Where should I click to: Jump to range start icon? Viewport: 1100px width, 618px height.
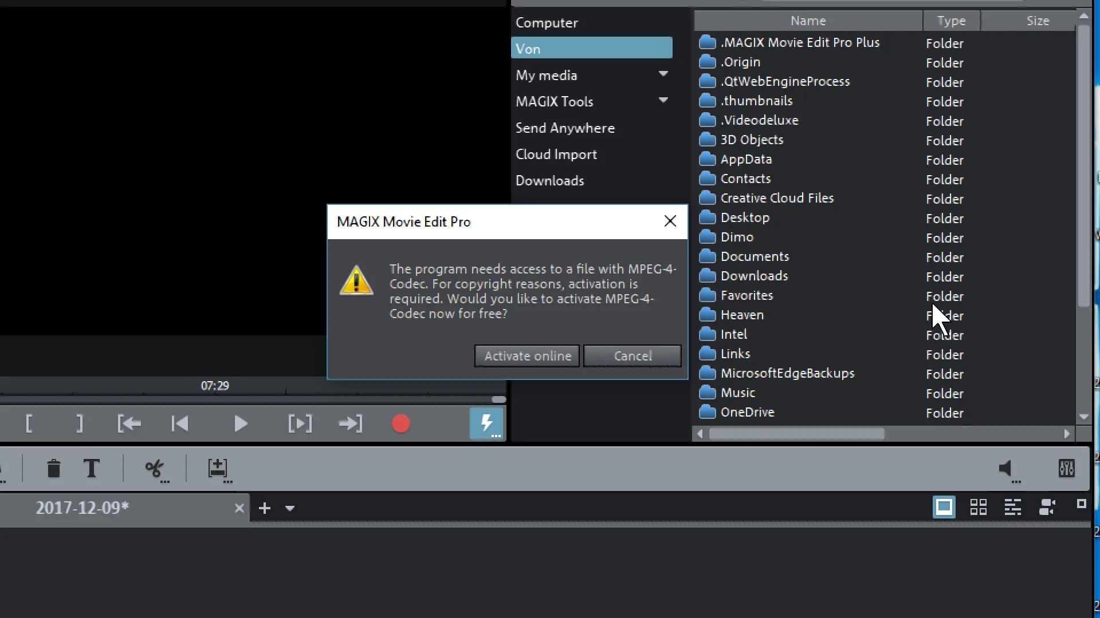click(129, 424)
